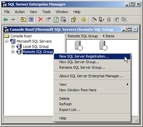The height and width of the screenshot is (127, 143).
Task: Select Remote SQL Group tree label
Action: 38,52
